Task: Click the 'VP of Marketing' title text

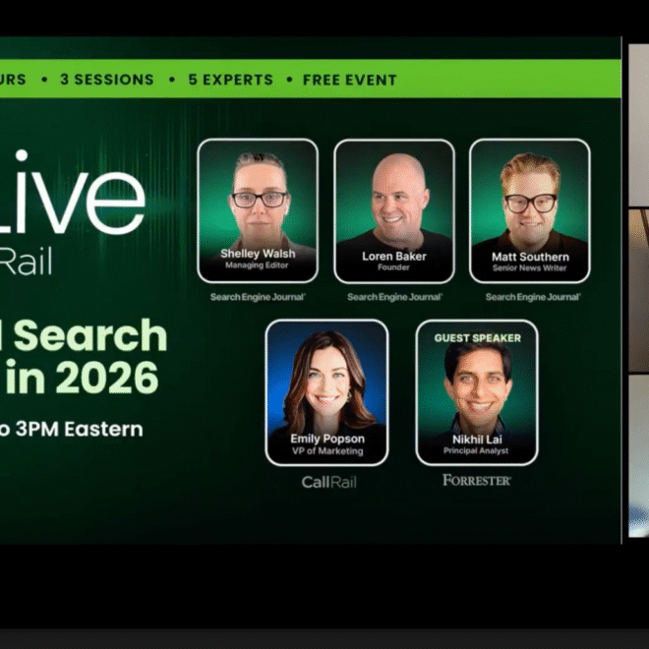Action: coord(327,451)
